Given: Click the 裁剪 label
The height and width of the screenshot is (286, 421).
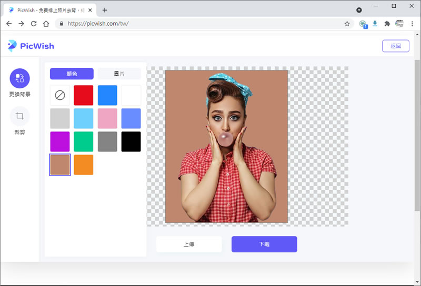Looking at the screenshot, I should coord(19,132).
